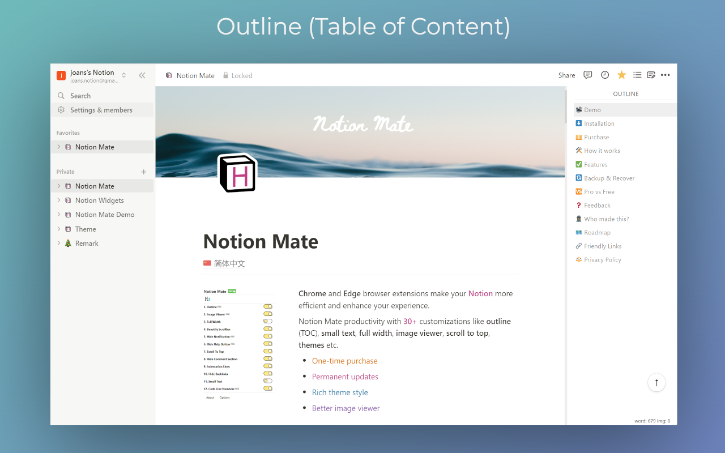The image size is (725, 453).
Task: Toggle the outline with the list icon
Action: tap(637, 75)
